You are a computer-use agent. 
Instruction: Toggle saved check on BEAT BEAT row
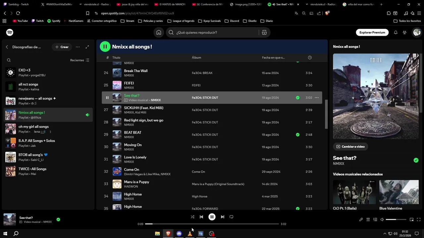297,135
